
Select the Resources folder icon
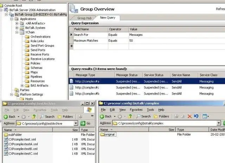[x=27, y=81]
